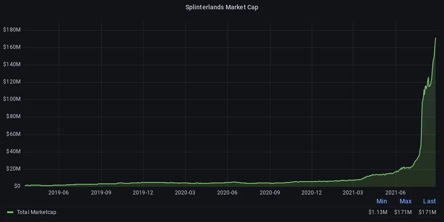The image size is (444, 222).
Task: Click the $140M y-axis label
Action: 12,64
